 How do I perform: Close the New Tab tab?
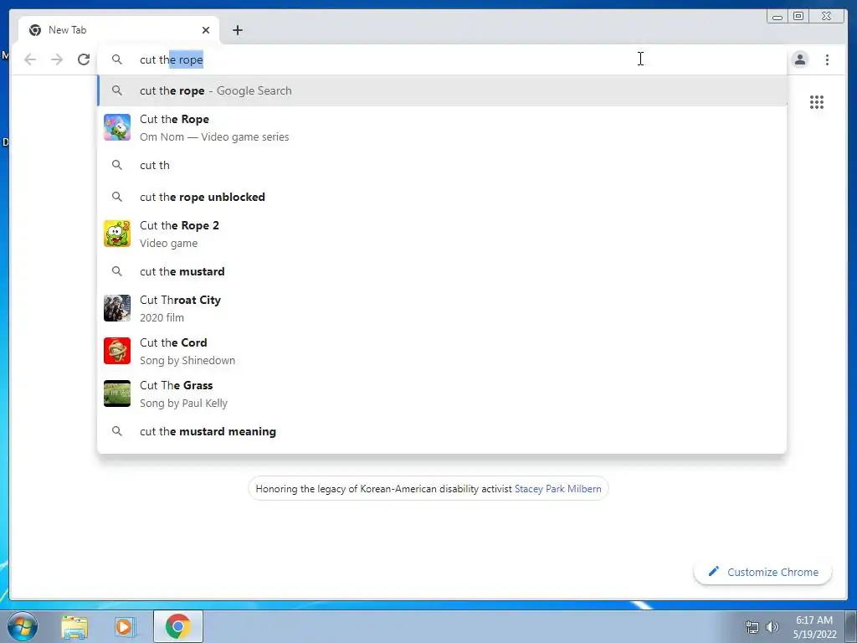click(x=206, y=30)
